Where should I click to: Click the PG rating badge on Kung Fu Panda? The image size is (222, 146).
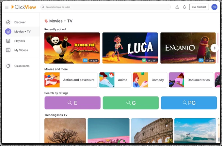pos(85,60)
